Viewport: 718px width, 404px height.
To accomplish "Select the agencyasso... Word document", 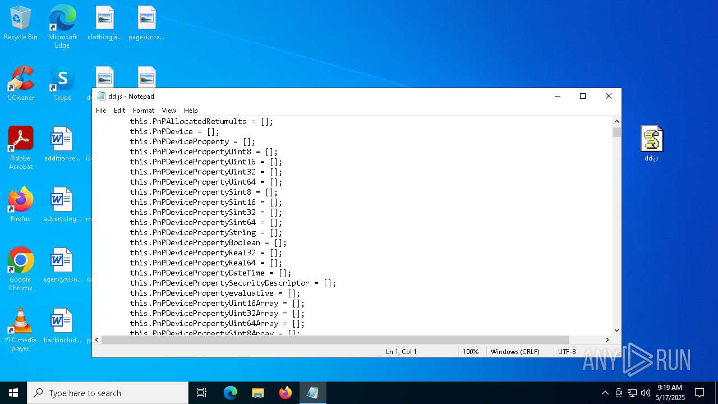I will [62, 266].
